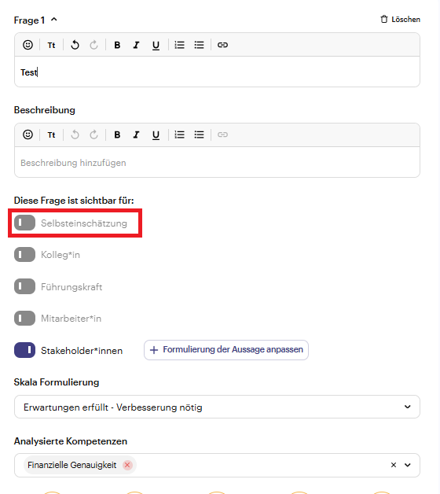Screen dimensions: 440x494
Task: Clear all Analysierte Kompetenzen selections
Action: (394, 465)
